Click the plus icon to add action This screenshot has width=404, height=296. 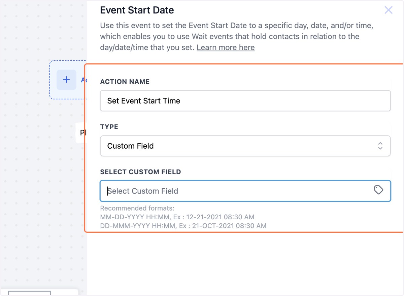click(x=66, y=80)
